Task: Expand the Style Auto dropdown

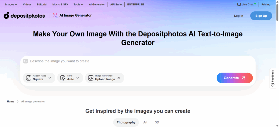Action: coord(78,78)
